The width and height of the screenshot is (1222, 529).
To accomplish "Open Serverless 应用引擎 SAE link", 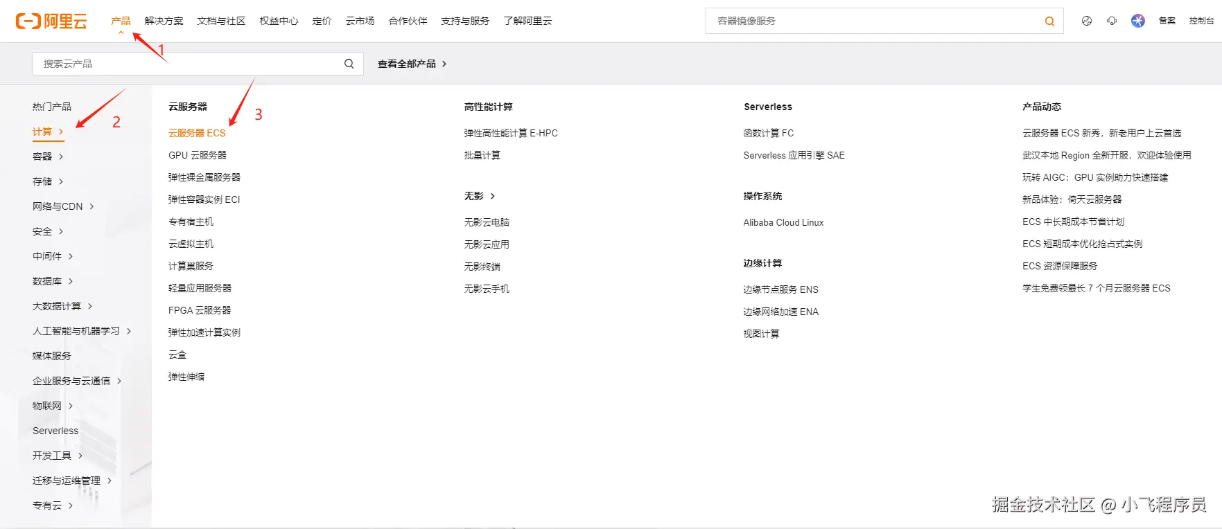I will pos(794,155).
